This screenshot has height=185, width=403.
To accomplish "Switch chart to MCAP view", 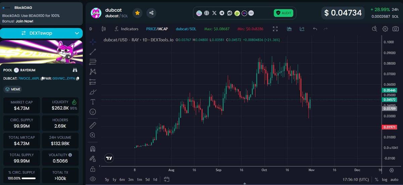I will pos(163,29).
